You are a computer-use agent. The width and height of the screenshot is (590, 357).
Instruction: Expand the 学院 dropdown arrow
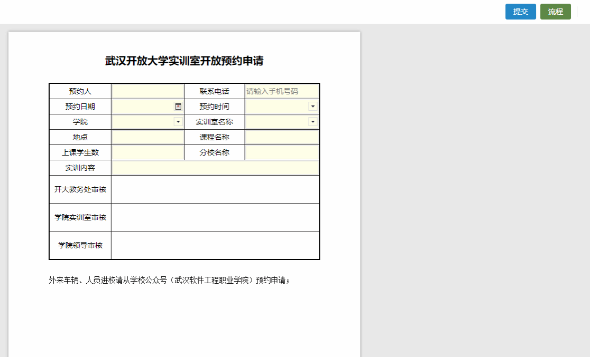(178, 122)
